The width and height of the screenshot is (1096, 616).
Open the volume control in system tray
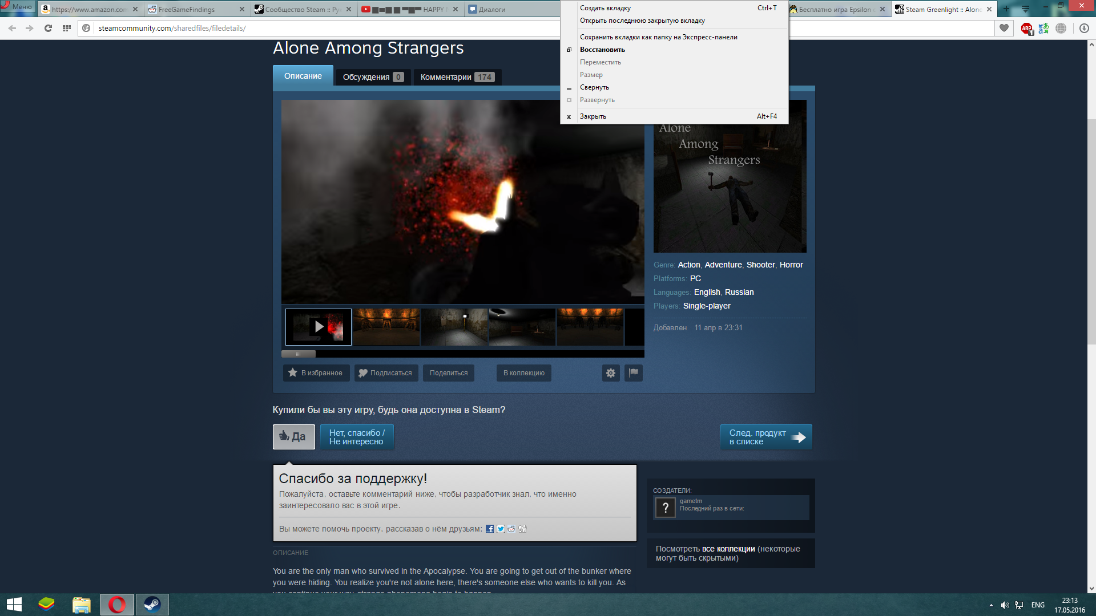click(x=1005, y=605)
